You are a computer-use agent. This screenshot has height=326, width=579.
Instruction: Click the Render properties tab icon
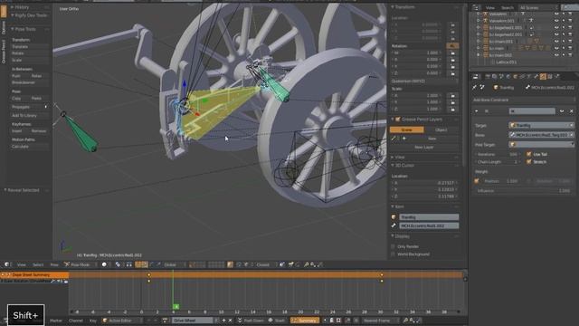click(488, 76)
